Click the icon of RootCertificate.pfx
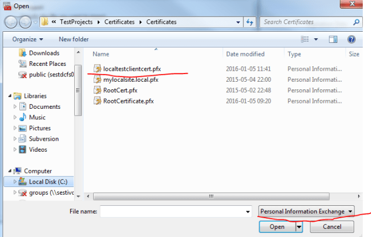Screen dimensions: 371x237 pos(97,101)
